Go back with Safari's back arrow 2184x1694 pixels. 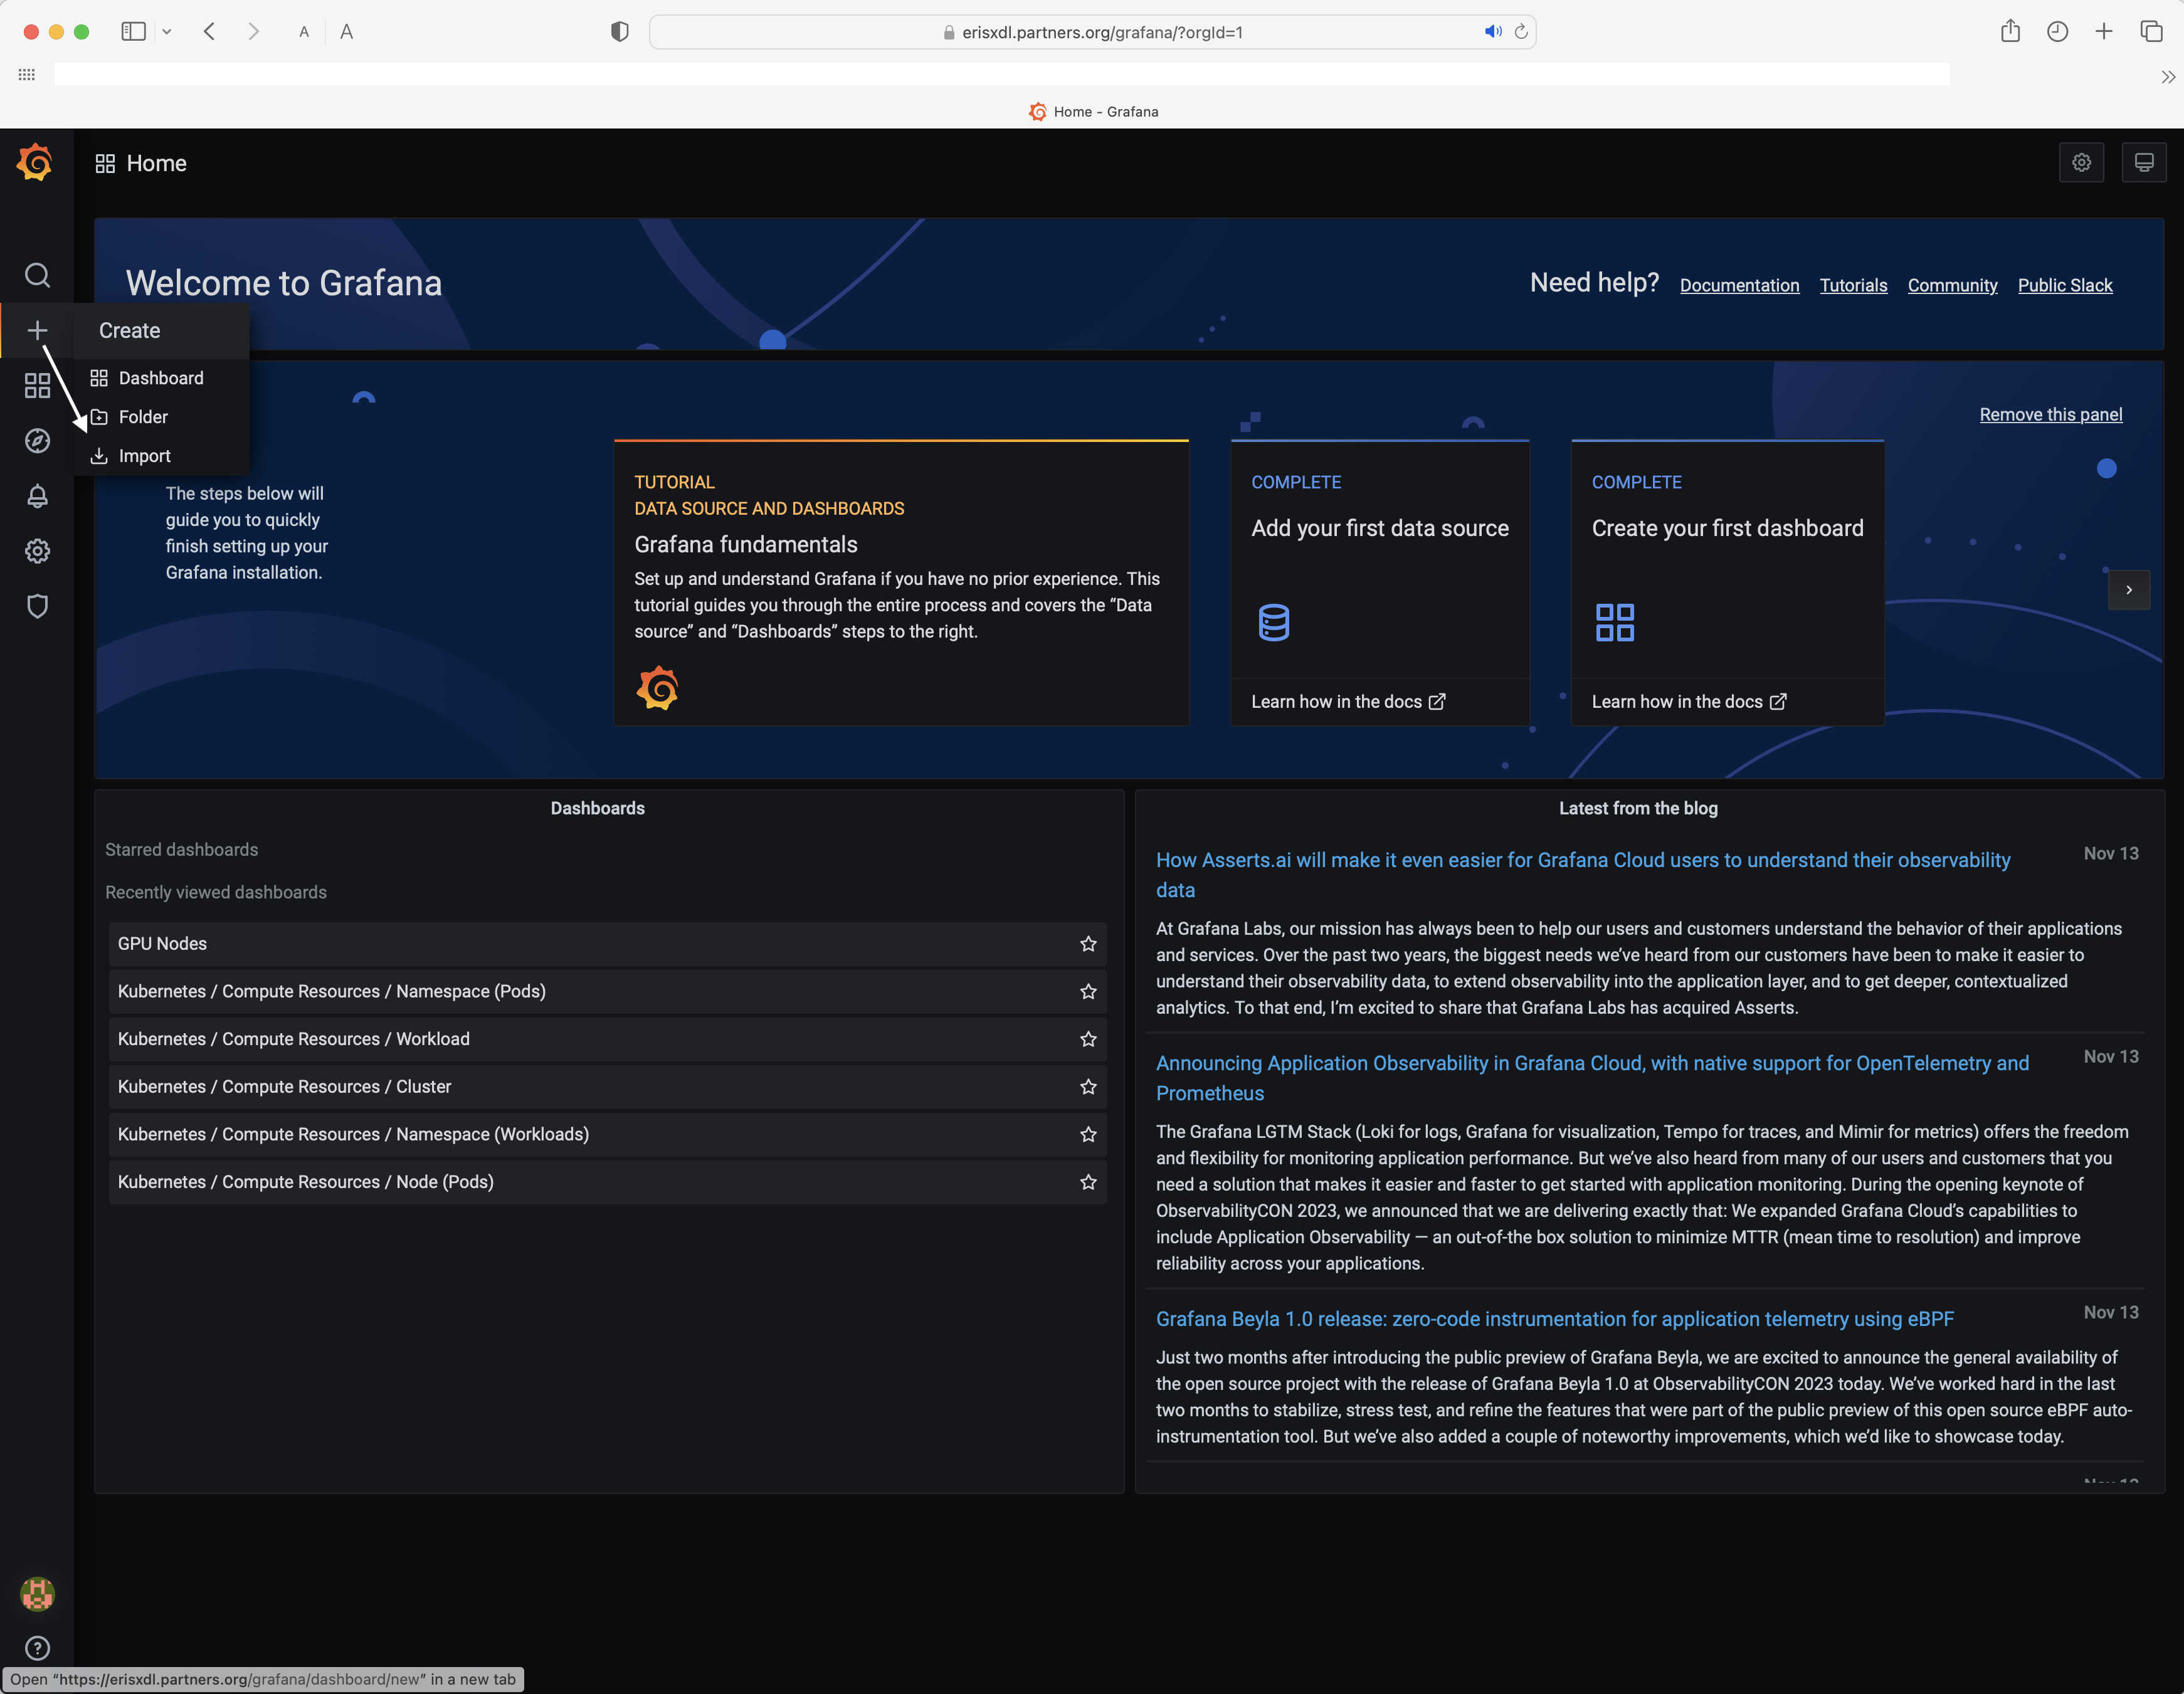tap(209, 32)
